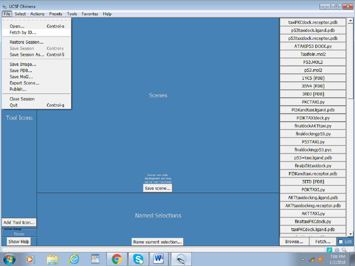Select Save Session As... menu entry
This screenshot has width=355, height=266.
36,54
